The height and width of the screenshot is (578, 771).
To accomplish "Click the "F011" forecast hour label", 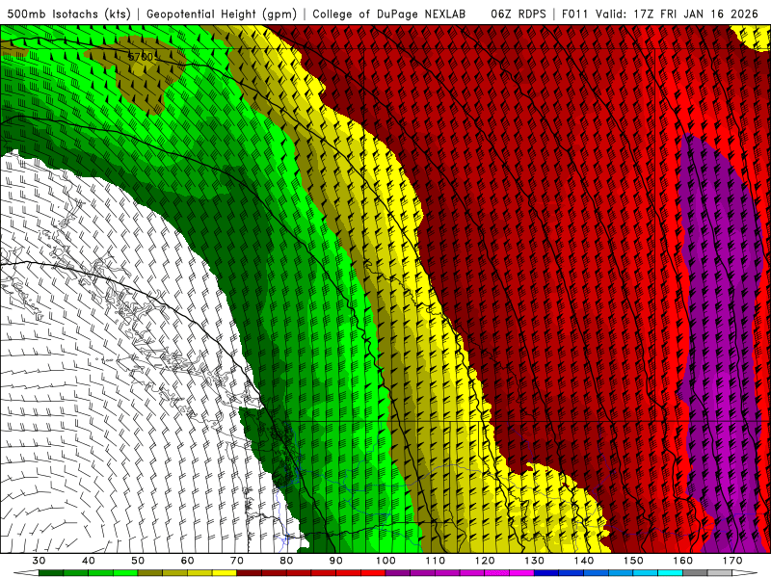I will tap(574, 14).
